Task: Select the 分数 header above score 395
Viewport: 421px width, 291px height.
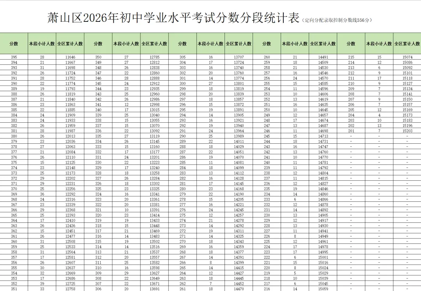Action: (x=14, y=44)
